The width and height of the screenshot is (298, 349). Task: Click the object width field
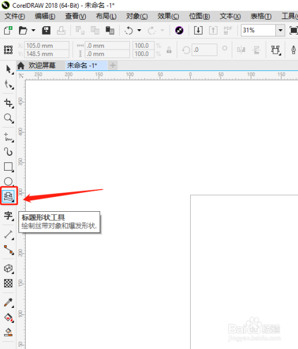tap(107, 45)
